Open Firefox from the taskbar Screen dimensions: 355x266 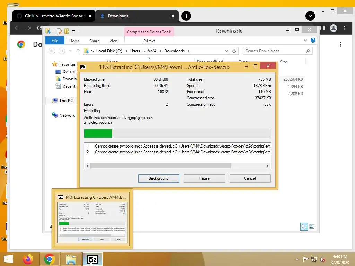coord(28,259)
